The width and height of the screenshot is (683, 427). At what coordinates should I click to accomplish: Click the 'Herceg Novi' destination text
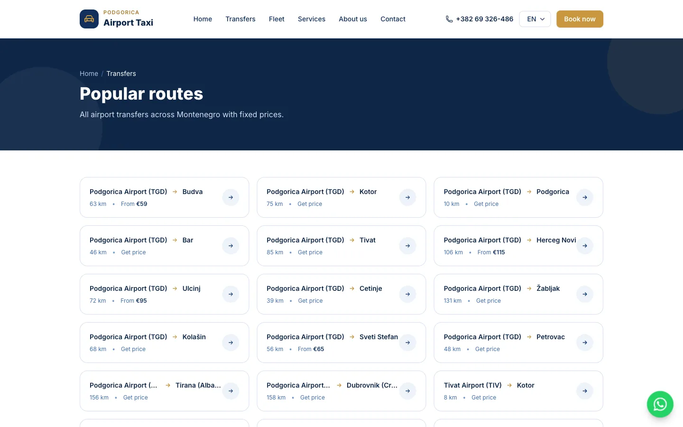tap(556, 240)
